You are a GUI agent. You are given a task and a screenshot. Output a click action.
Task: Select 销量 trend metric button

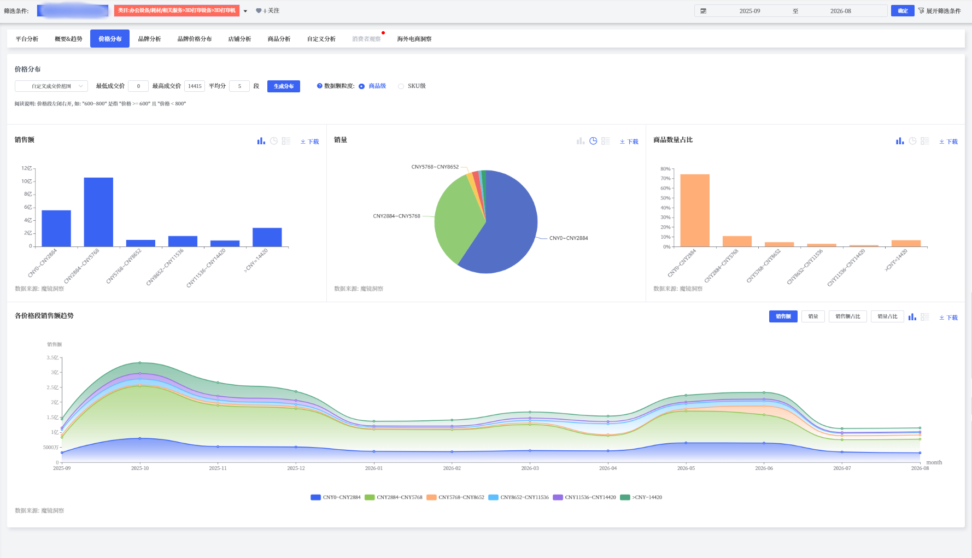813,316
